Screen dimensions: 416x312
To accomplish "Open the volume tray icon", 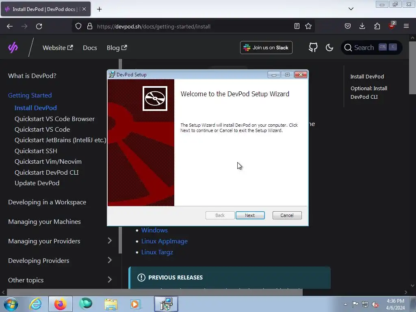I will [375, 304].
